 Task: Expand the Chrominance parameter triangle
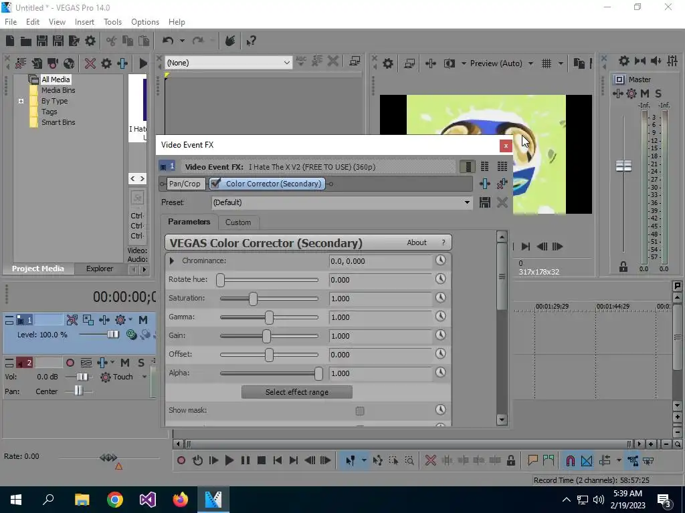(172, 261)
